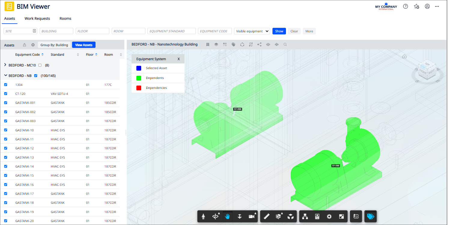Expand the BEDFORD - MC10 group
This screenshot has width=450, height=225.
[5, 65]
